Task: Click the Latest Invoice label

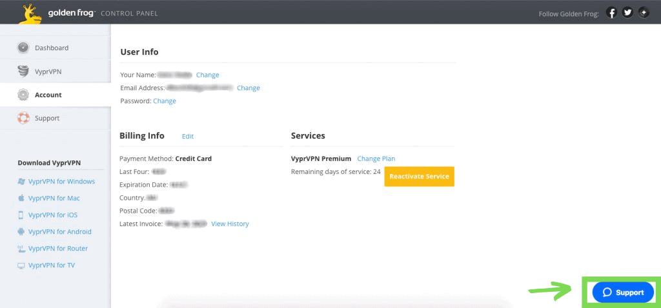Action: pyautogui.click(x=141, y=224)
